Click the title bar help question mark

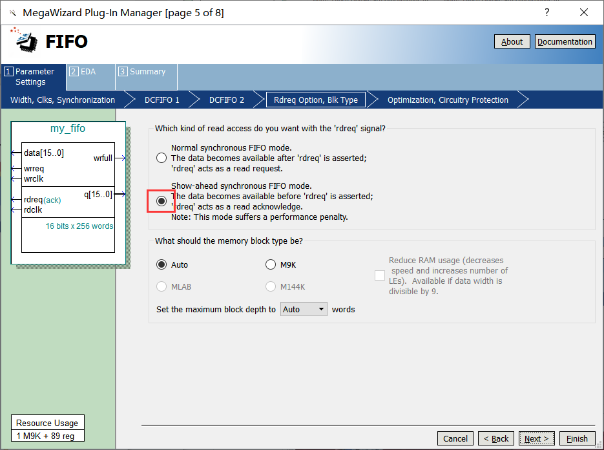click(x=547, y=13)
